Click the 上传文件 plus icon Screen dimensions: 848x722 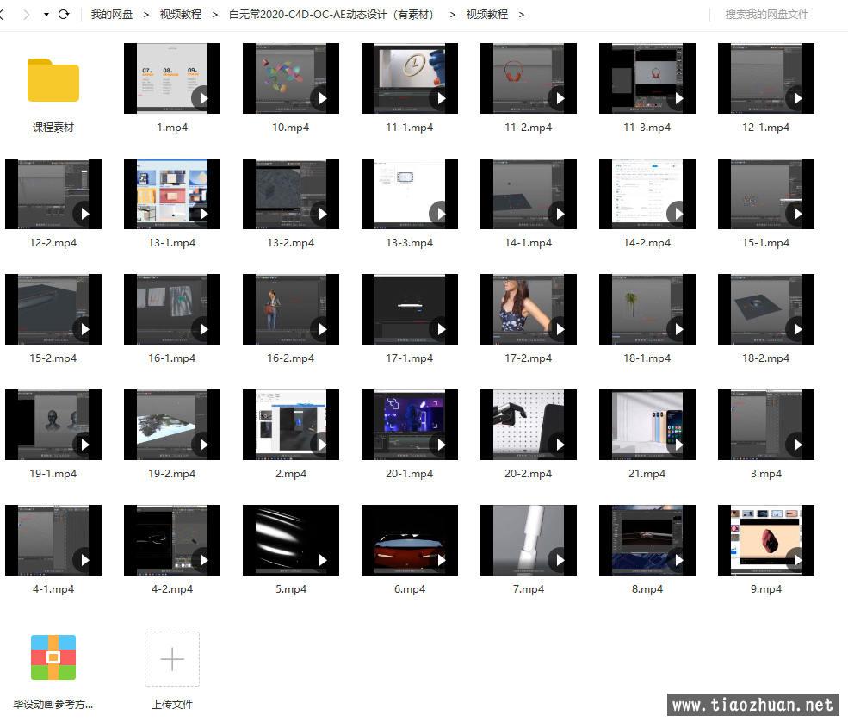pos(172,659)
